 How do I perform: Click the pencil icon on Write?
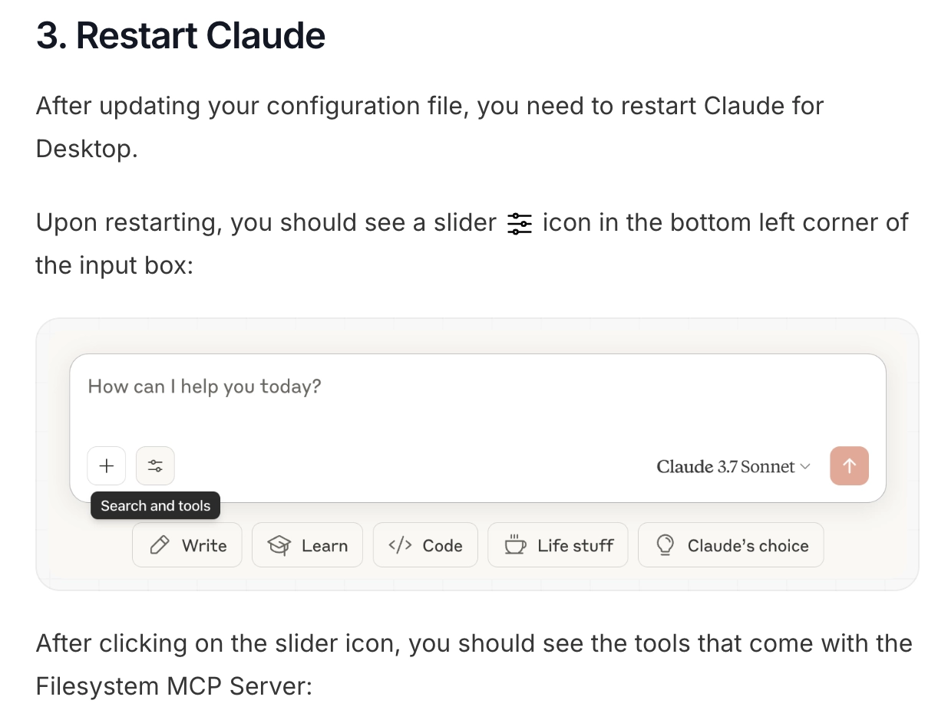160,545
